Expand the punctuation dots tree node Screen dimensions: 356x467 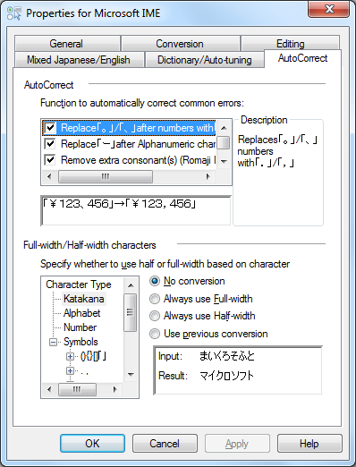click(x=71, y=370)
